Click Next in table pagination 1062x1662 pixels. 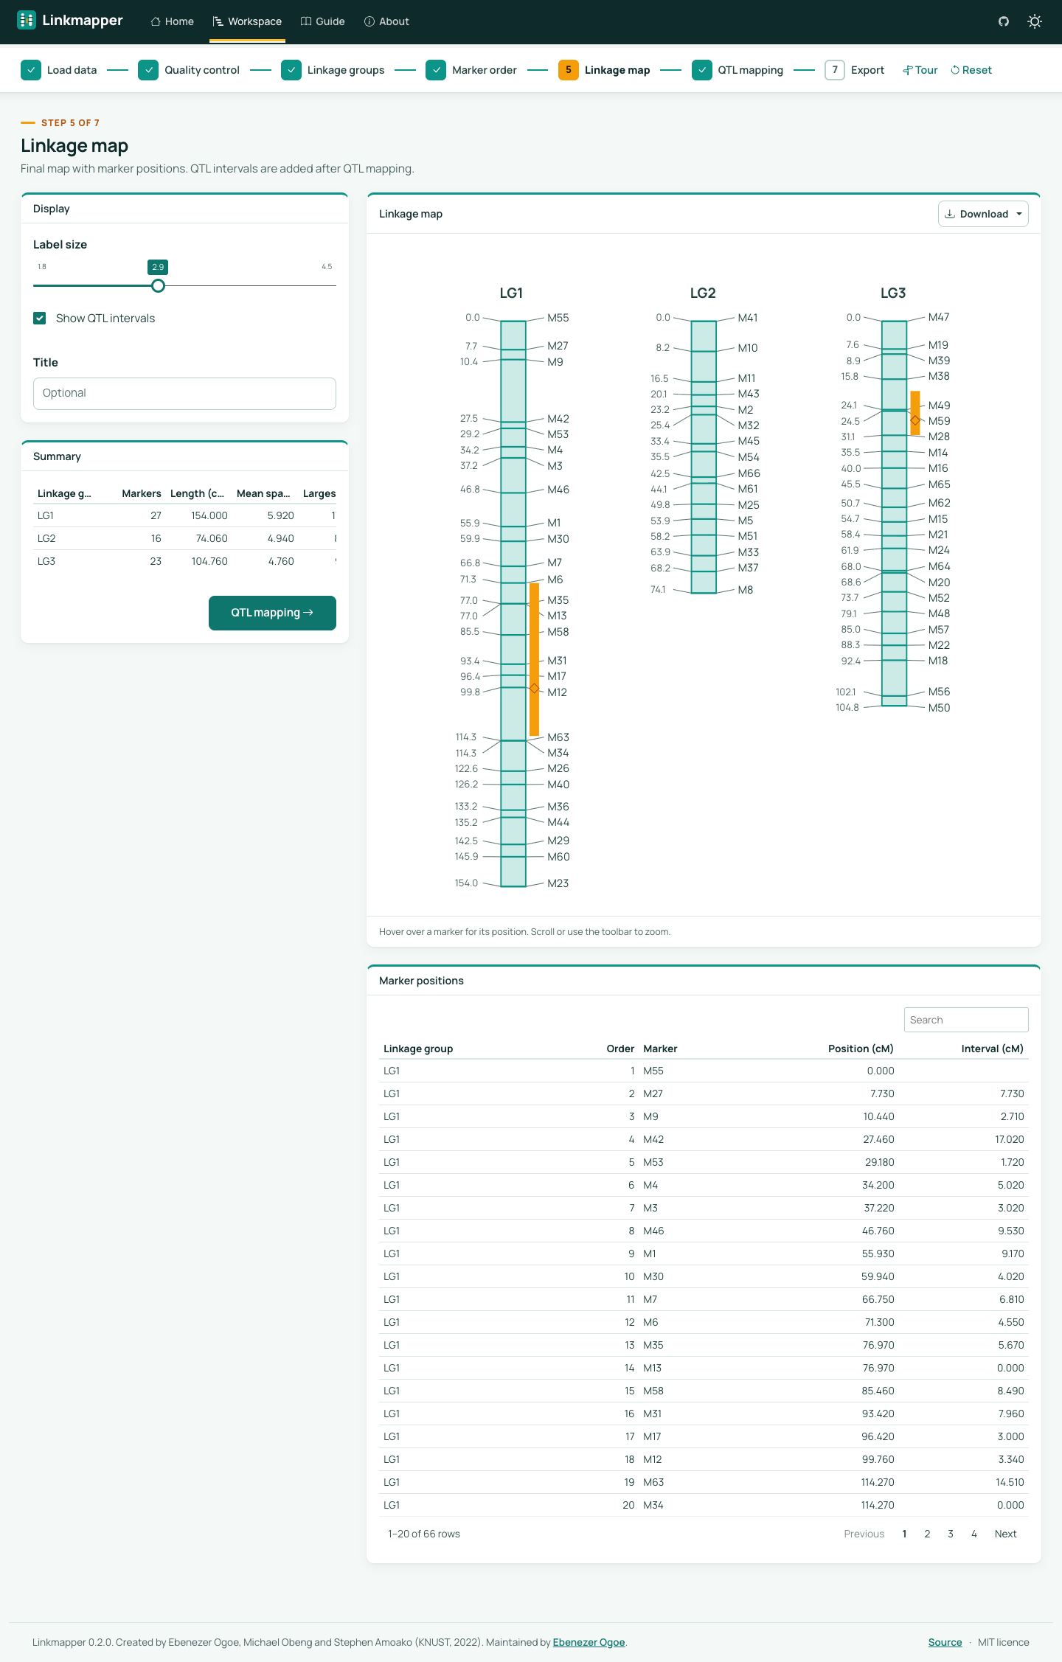(x=1005, y=1534)
